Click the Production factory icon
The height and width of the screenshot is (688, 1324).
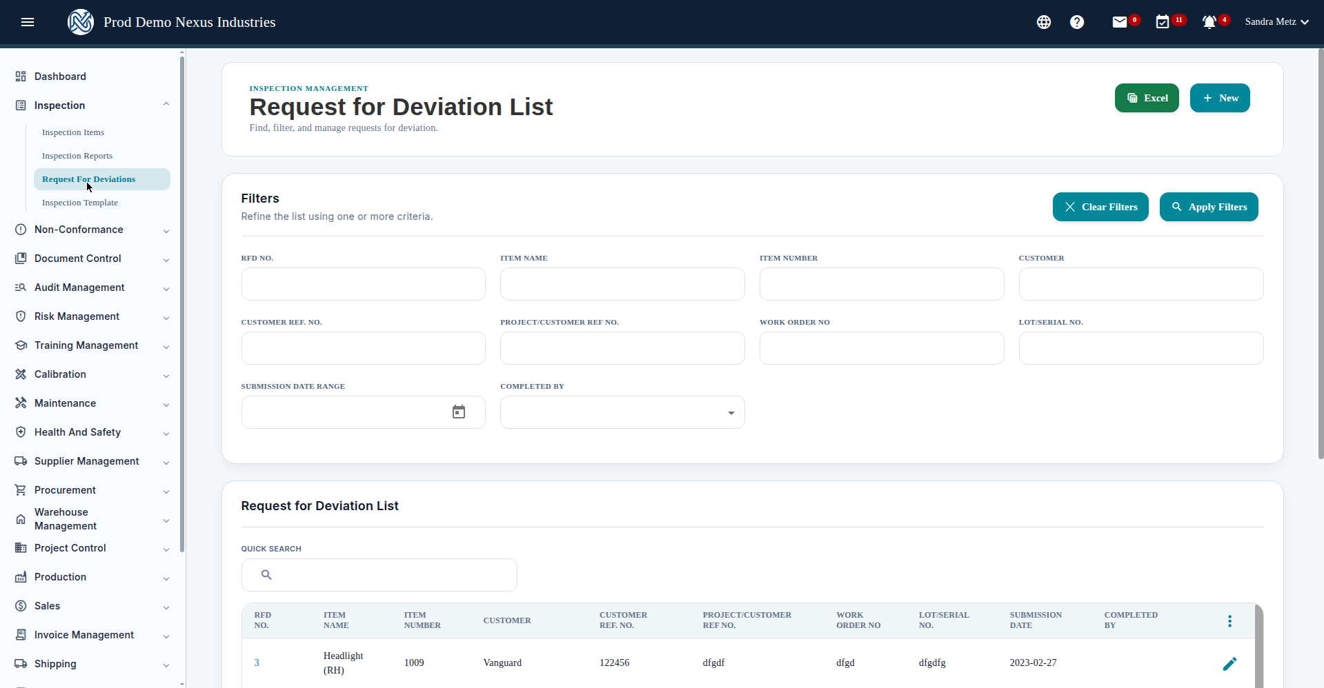(x=21, y=577)
